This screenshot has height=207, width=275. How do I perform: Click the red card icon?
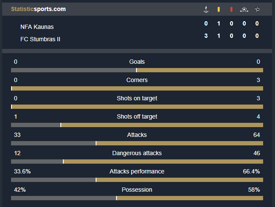(231, 9)
